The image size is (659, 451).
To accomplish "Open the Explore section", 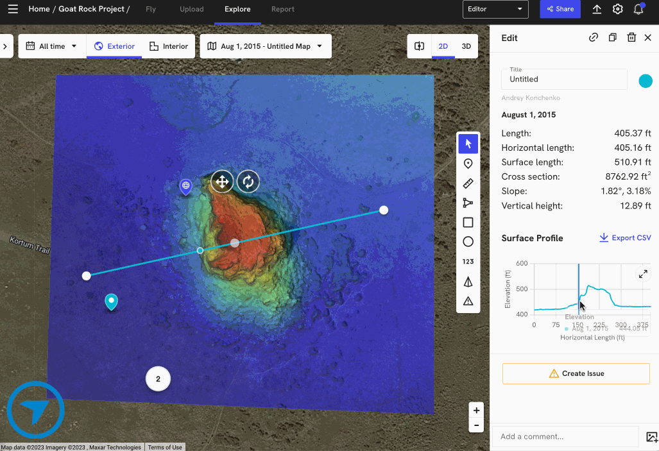I will [237, 9].
